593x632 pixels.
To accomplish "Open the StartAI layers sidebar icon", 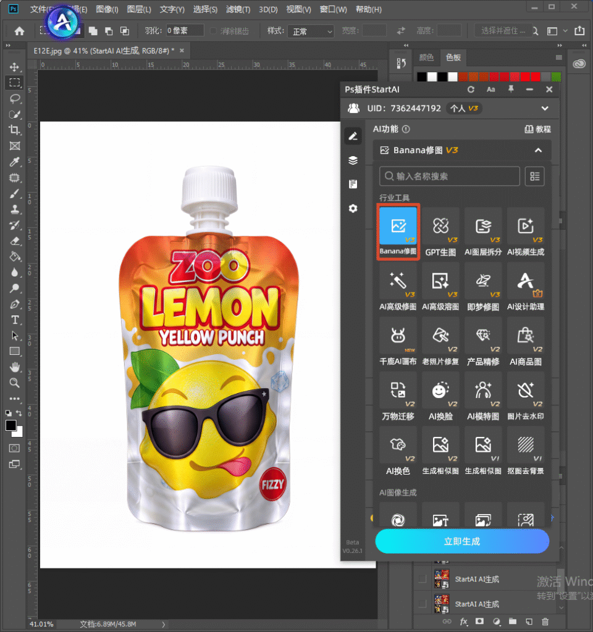I will (353, 160).
